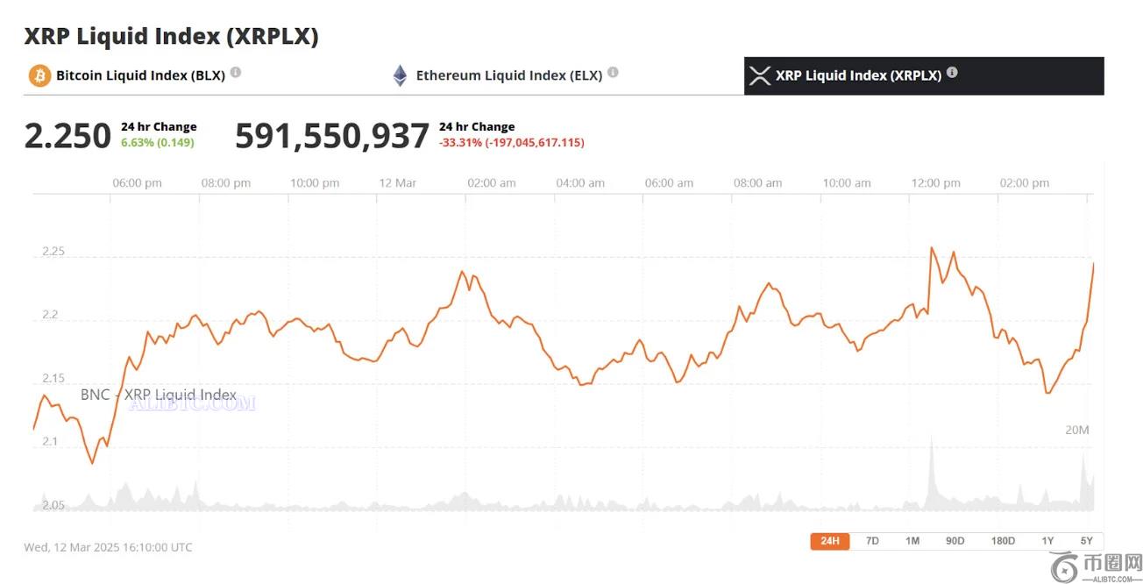Viewport: 1143px width, 584px height.
Task: Switch to Bitcoin Liquid Index (BLX) tab
Action: pyautogui.click(x=140, y=75)
